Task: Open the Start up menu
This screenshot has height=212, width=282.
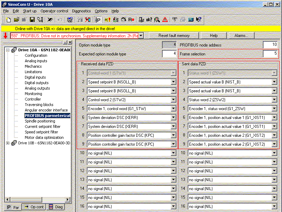Action: tap(30, 11)
